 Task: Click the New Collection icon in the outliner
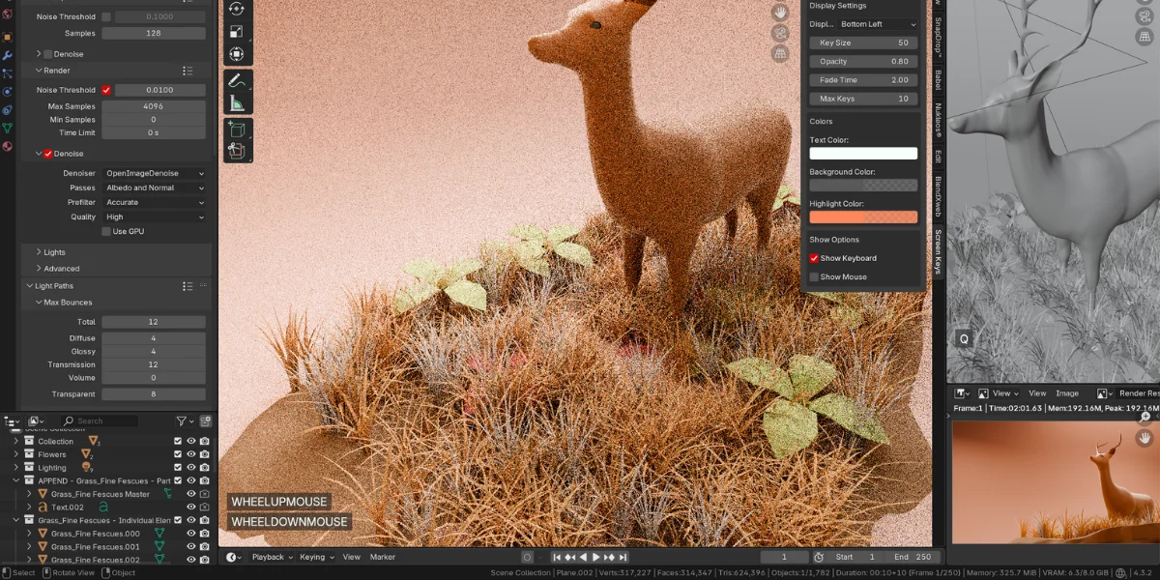pos(206,420)
